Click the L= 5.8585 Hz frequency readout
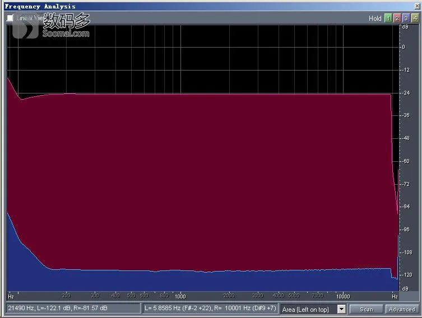The image size is (422, 318). (x=210, y=308)
